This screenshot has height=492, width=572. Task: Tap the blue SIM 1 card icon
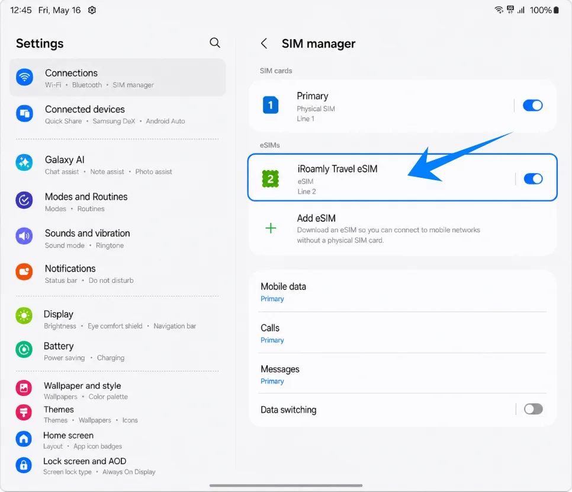[x=271, y=105]
